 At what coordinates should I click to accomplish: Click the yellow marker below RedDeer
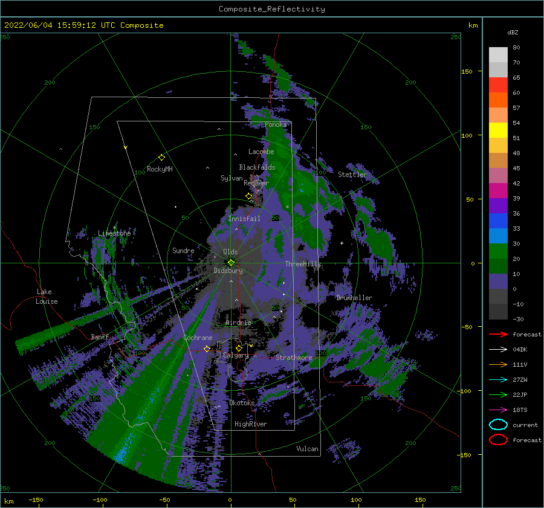[x=248, y=196]
